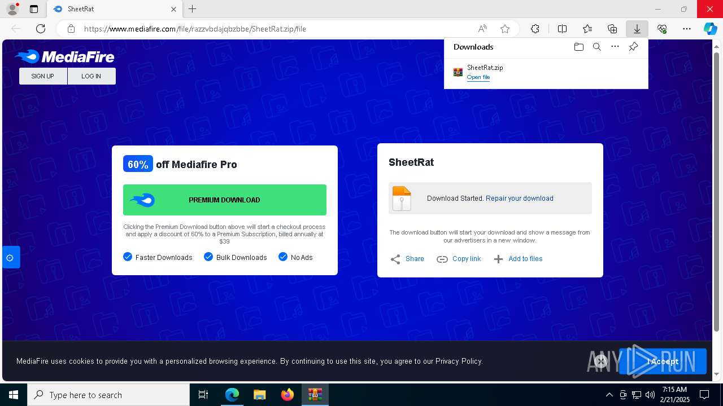The width and height of the screenshot is (723, 406).
Task: Open the Windows Start menu
Action: (x=14, y=395)
